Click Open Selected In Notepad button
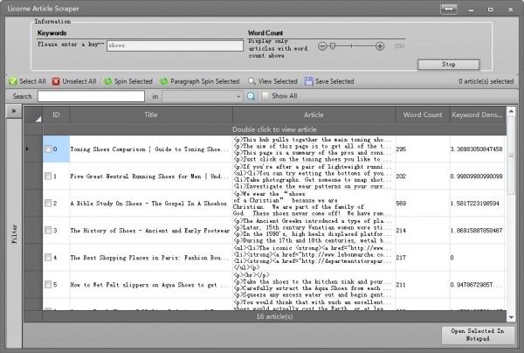This screenshot has width=524, height=353. pyautogui.click(x=478, y=335)
